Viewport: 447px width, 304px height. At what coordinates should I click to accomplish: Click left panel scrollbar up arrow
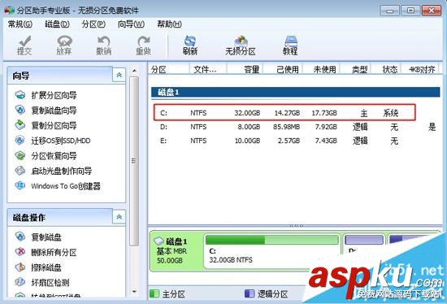134,70
